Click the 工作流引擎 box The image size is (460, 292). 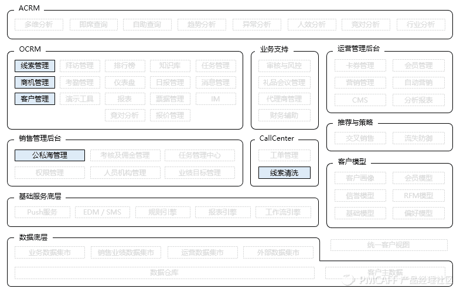[284, 212]
